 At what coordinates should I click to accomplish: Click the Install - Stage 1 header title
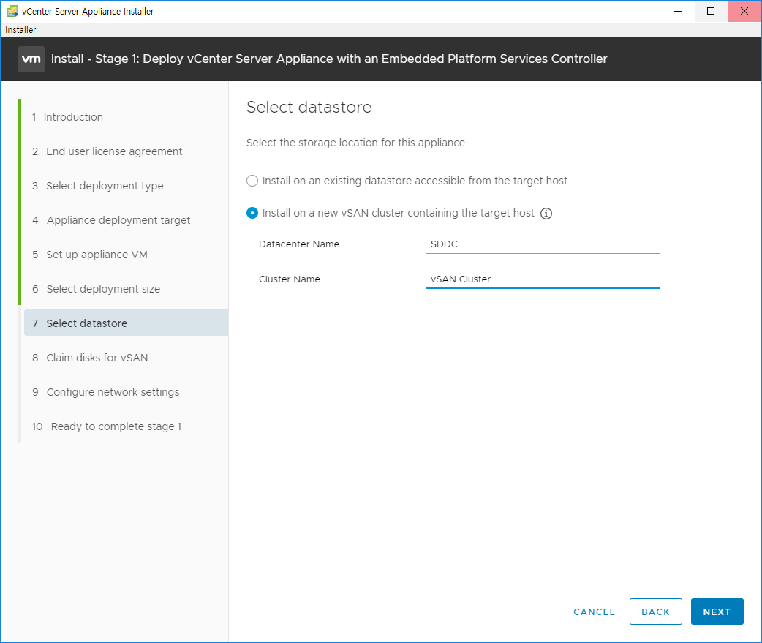click(329, 59)
